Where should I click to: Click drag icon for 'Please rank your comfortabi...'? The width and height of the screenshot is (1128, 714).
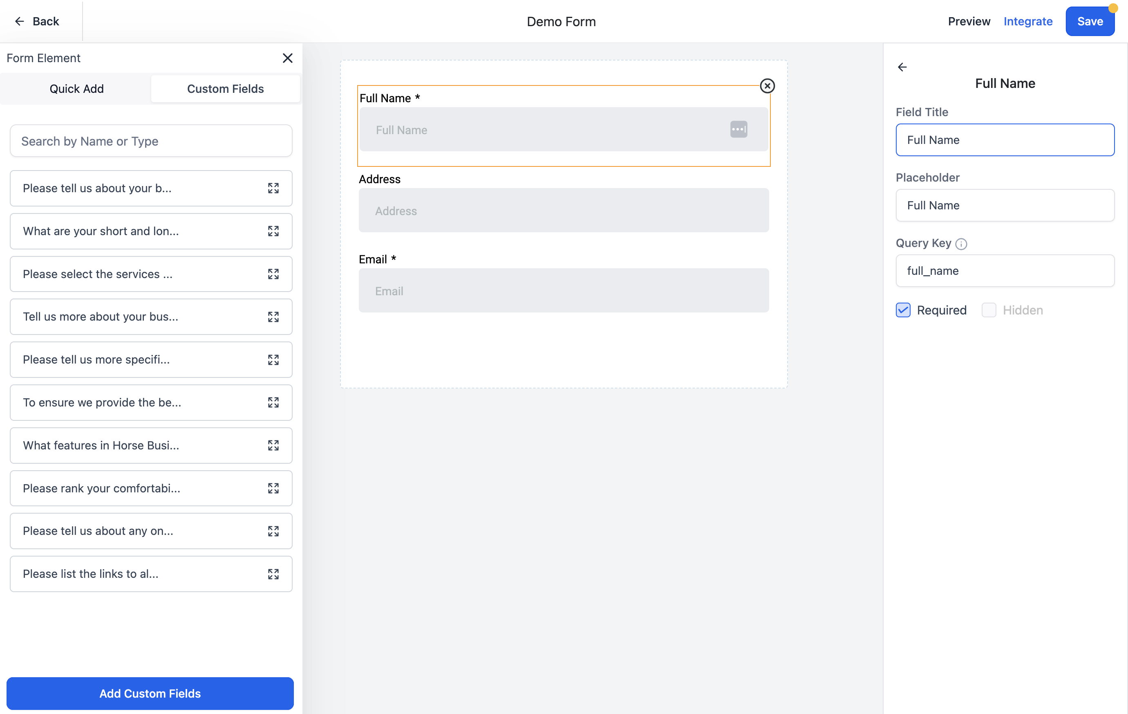(273, 489)
